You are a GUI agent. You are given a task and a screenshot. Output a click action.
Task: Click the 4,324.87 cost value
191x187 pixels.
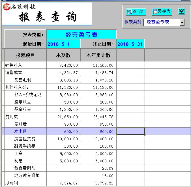tap(68, 73)
